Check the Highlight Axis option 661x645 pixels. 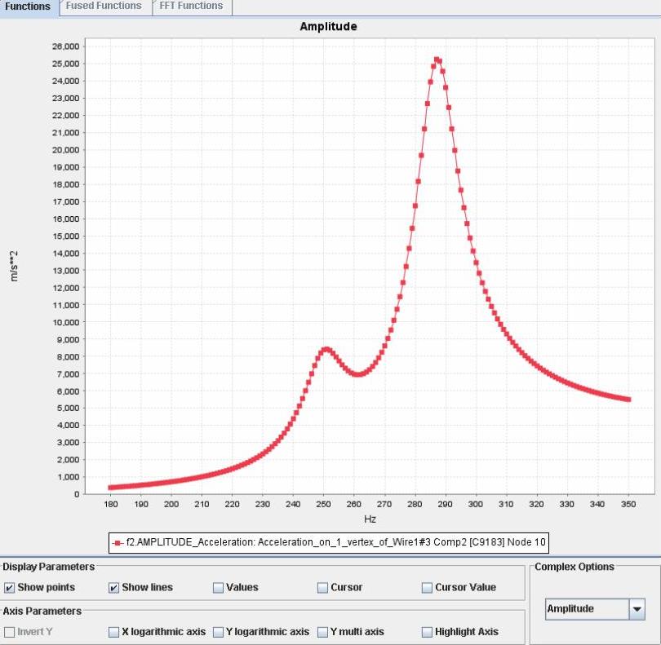click(428, 632)
